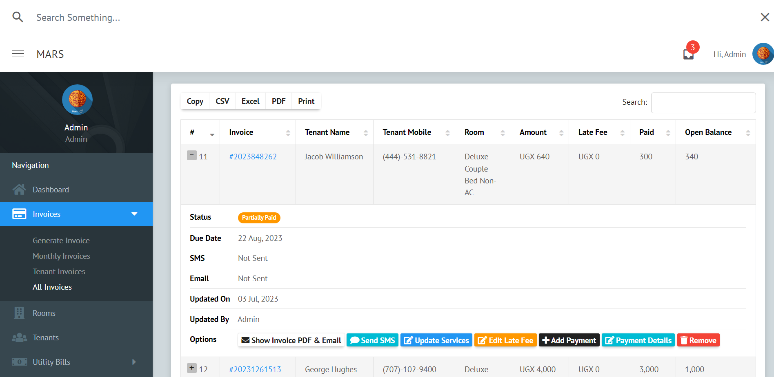Viewport: 774px width, 377px height.
Task: Collapse row 11 details with minus
Action: 192,155
